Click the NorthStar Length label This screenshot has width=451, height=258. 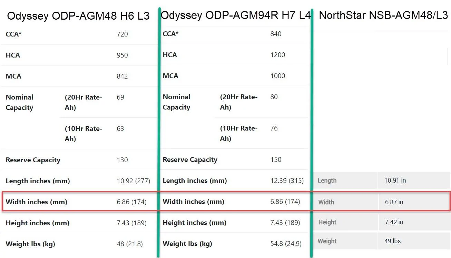(327, 180)
